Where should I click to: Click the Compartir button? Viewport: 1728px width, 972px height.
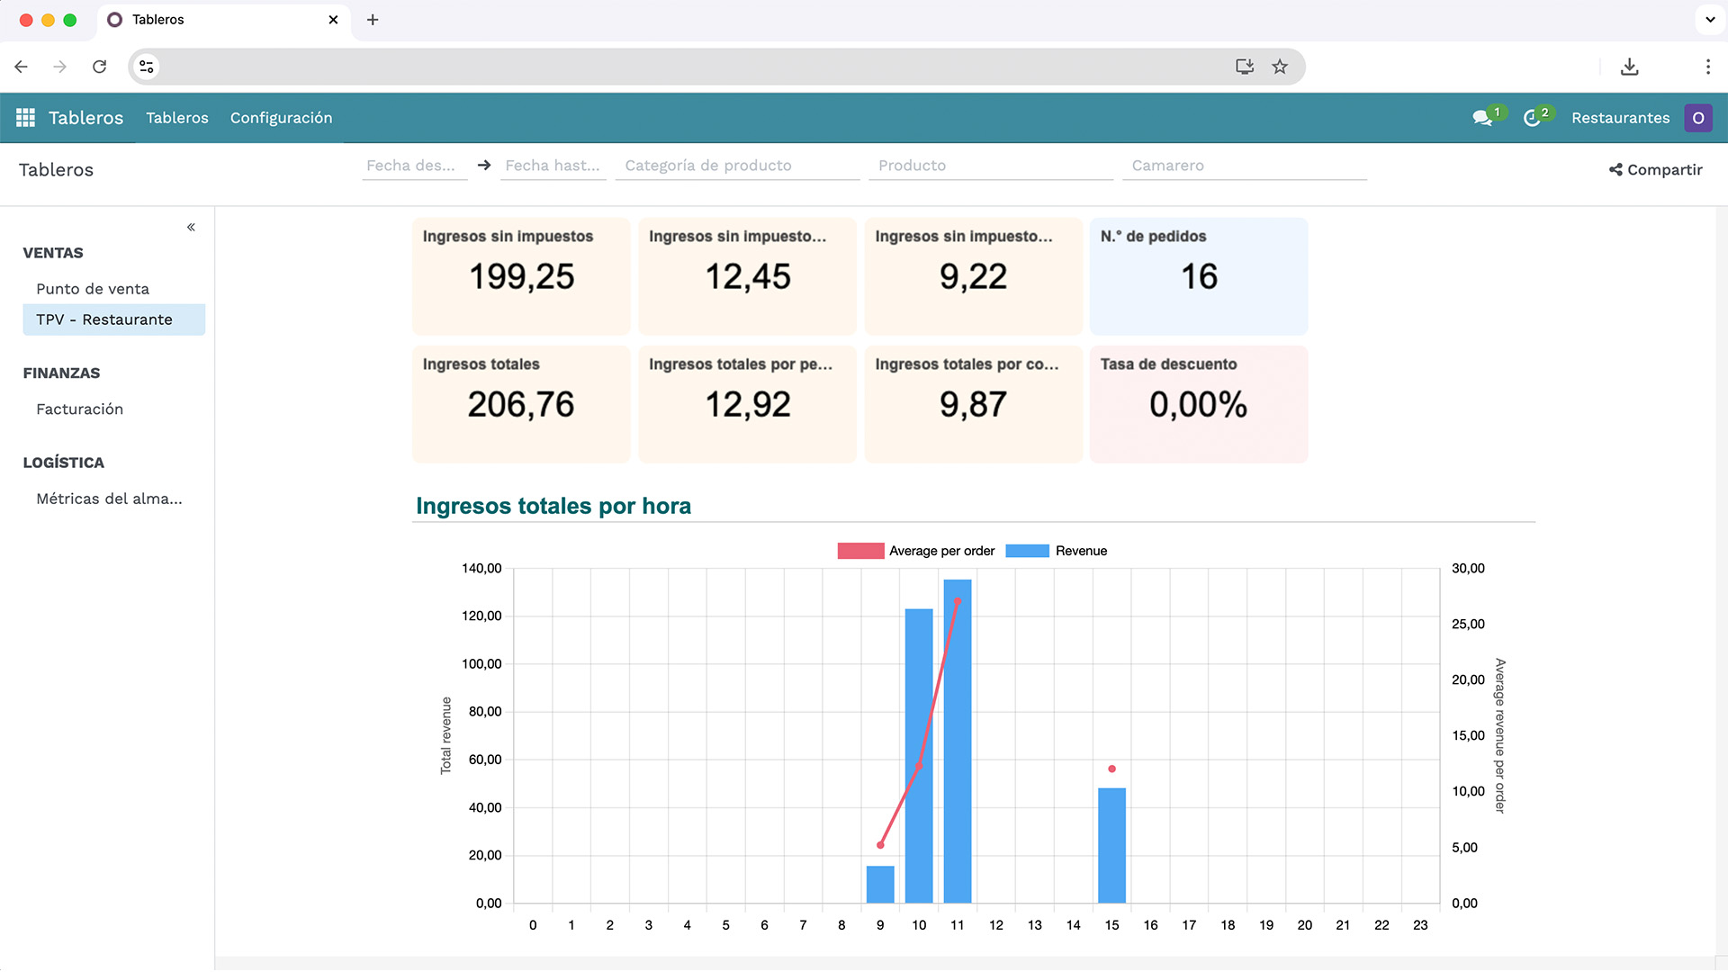[1655, 170]
